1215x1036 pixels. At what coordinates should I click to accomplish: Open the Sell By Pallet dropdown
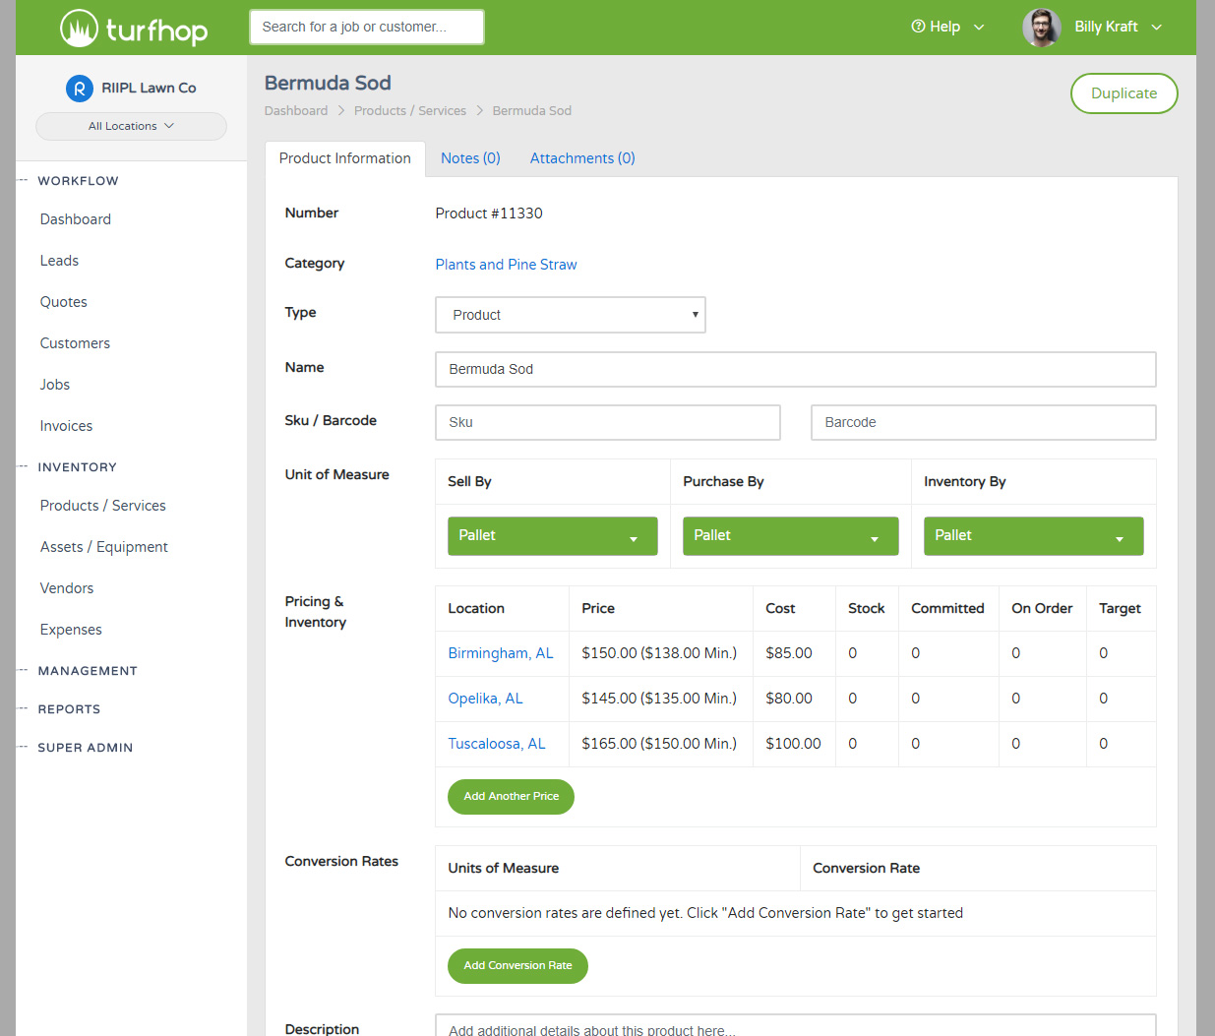pyautogui.click(x=552, y=536)
